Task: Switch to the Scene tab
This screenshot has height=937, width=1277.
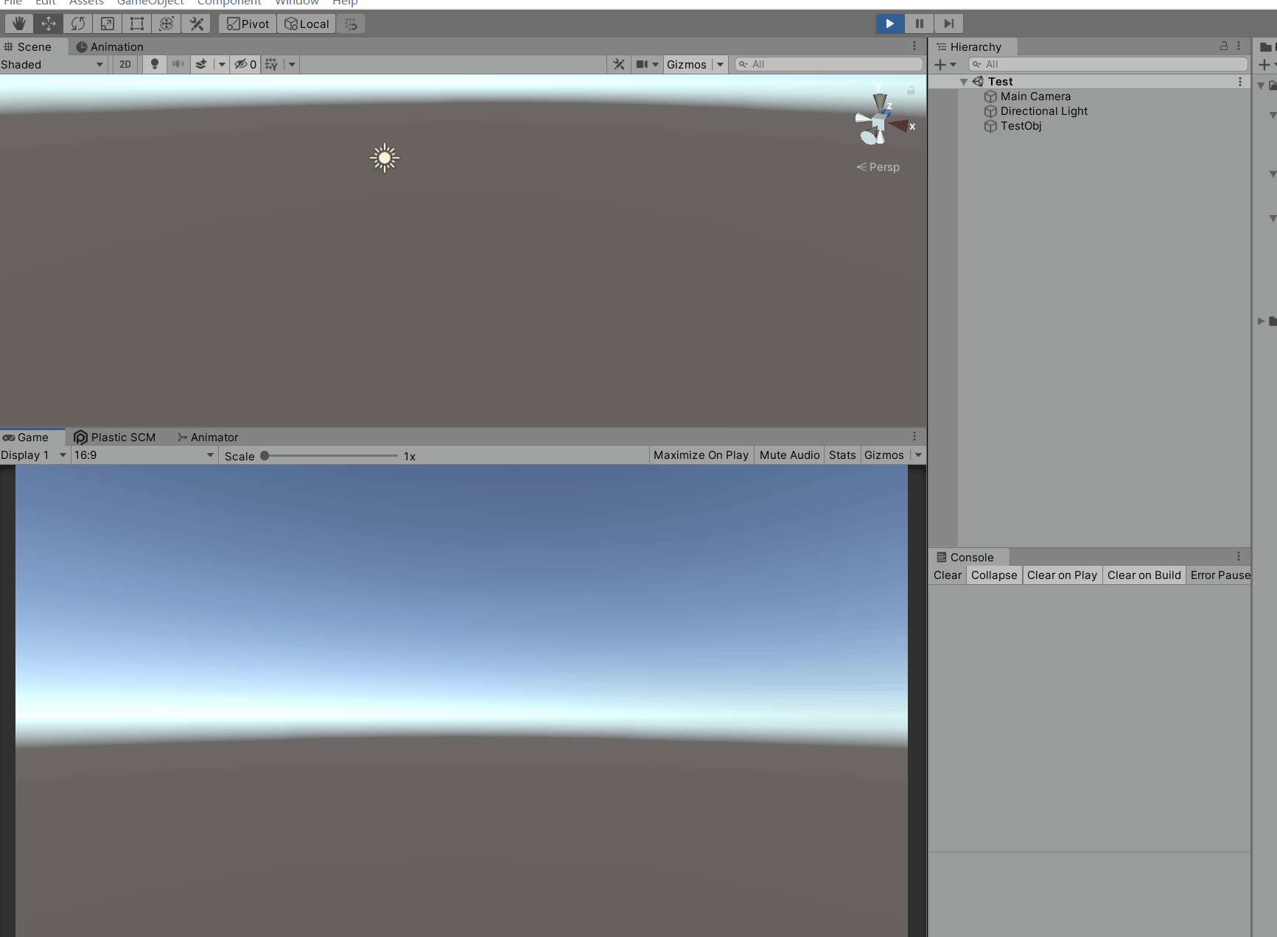Action: point(34,46)
